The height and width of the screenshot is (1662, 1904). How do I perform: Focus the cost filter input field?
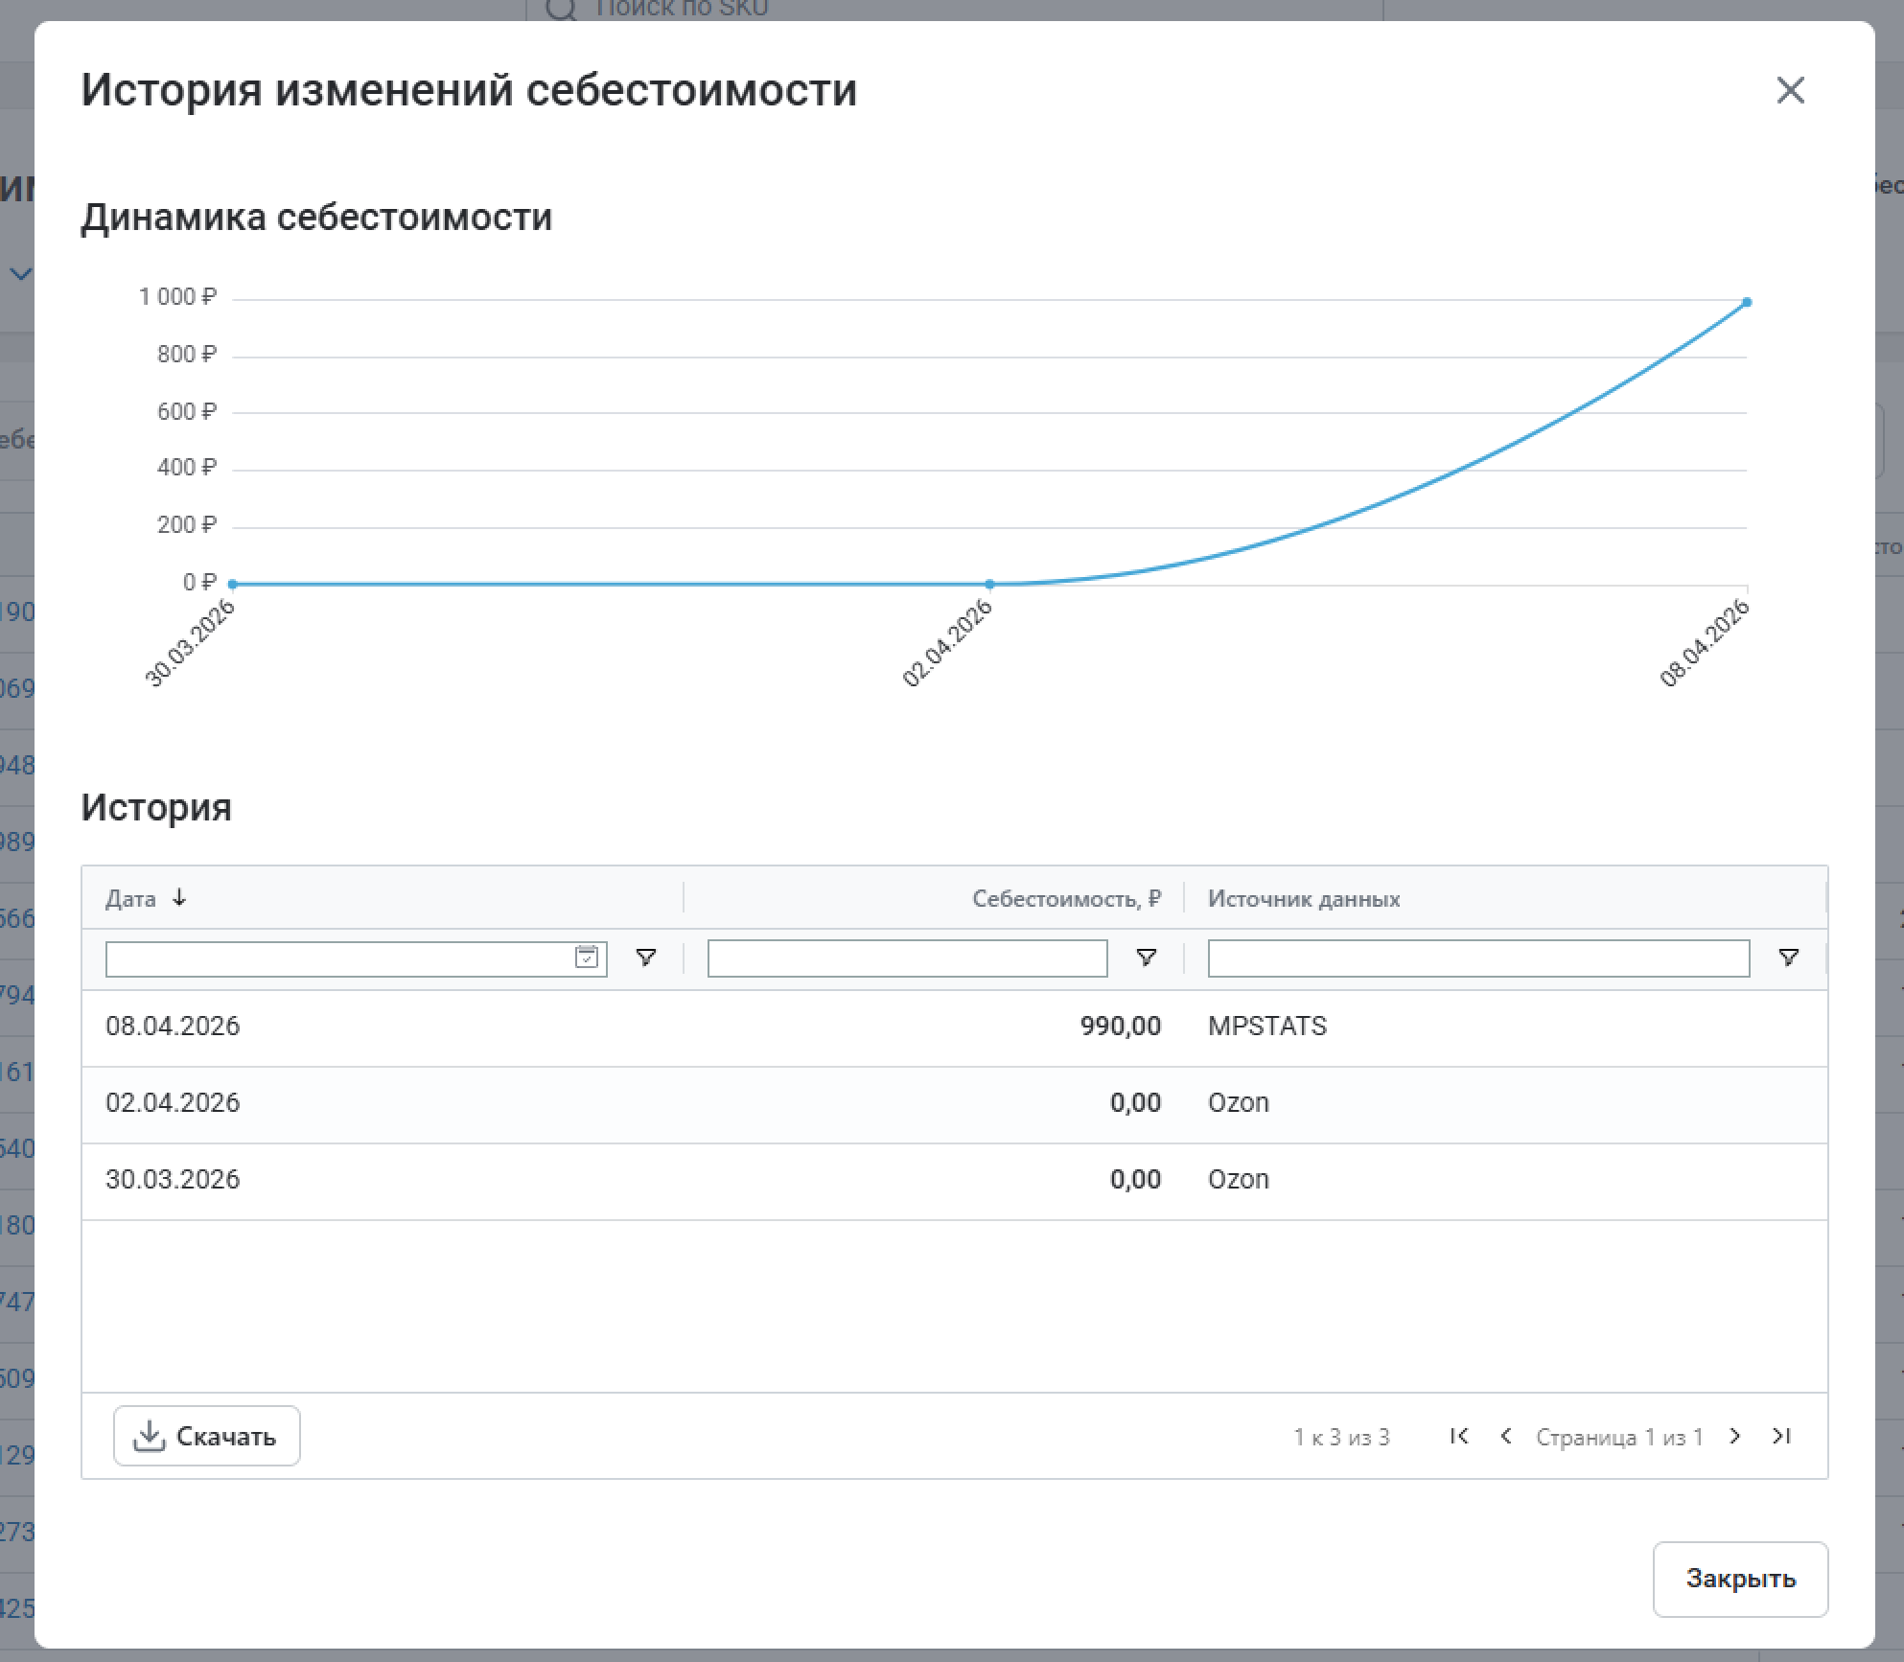coord(906,958)
